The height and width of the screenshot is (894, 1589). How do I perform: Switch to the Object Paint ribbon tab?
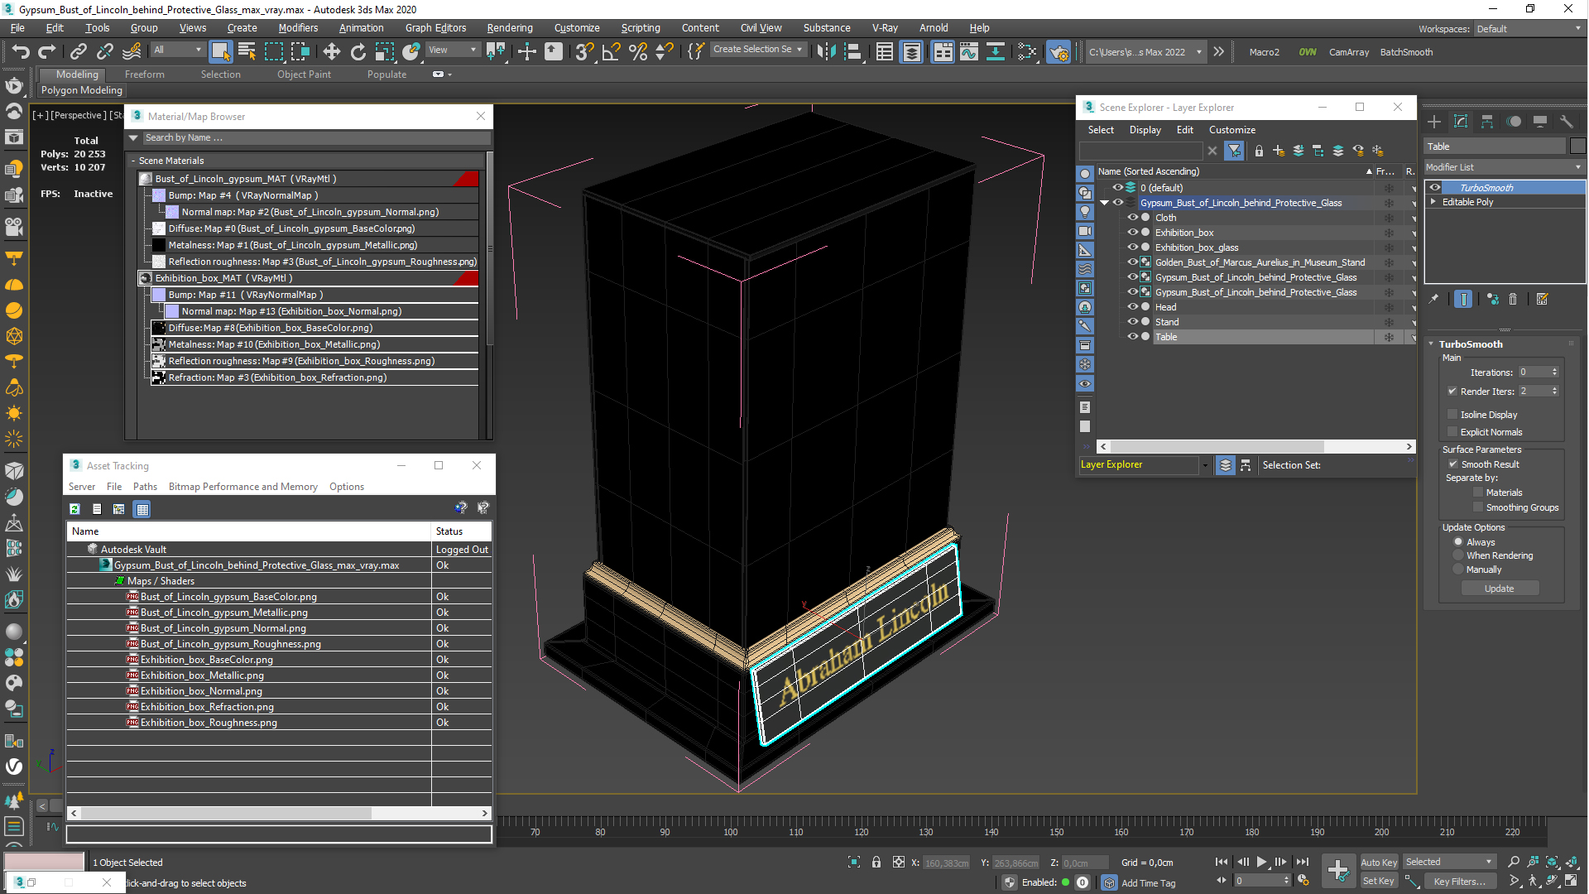(x=304, y=74)
